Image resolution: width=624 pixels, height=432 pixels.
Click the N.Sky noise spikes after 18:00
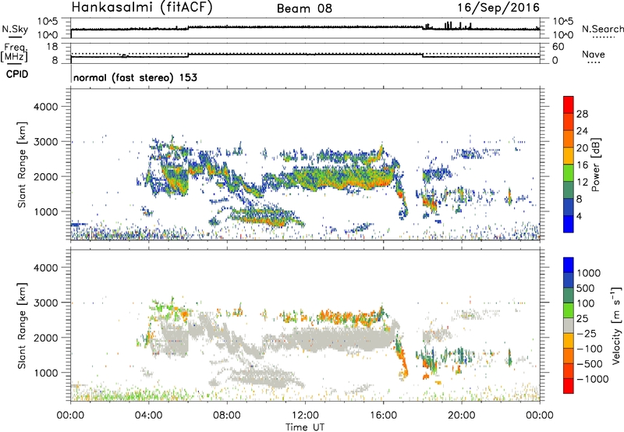448,26
